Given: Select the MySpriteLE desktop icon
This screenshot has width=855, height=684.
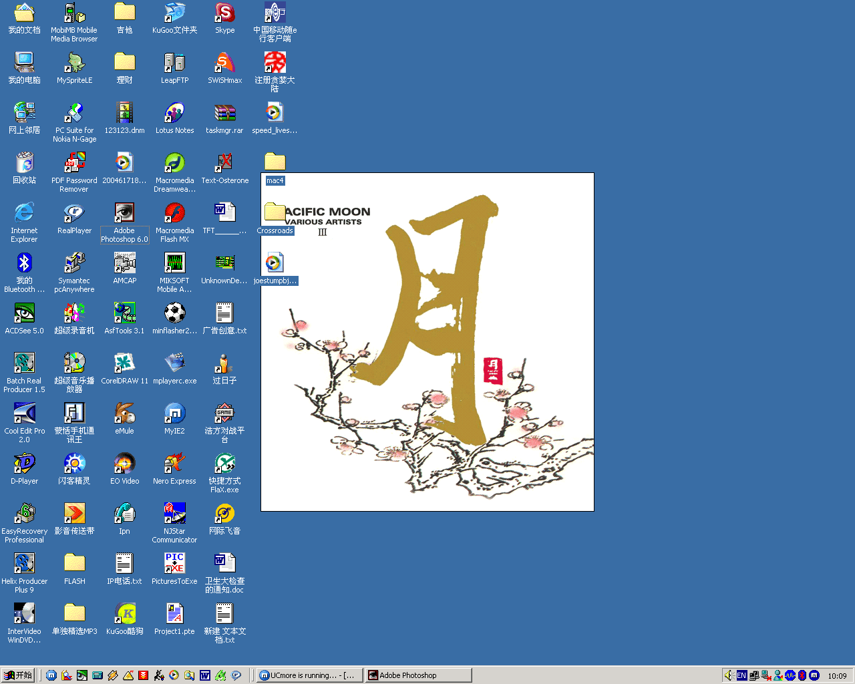Looking at the screenshot, I should [74, 68].
